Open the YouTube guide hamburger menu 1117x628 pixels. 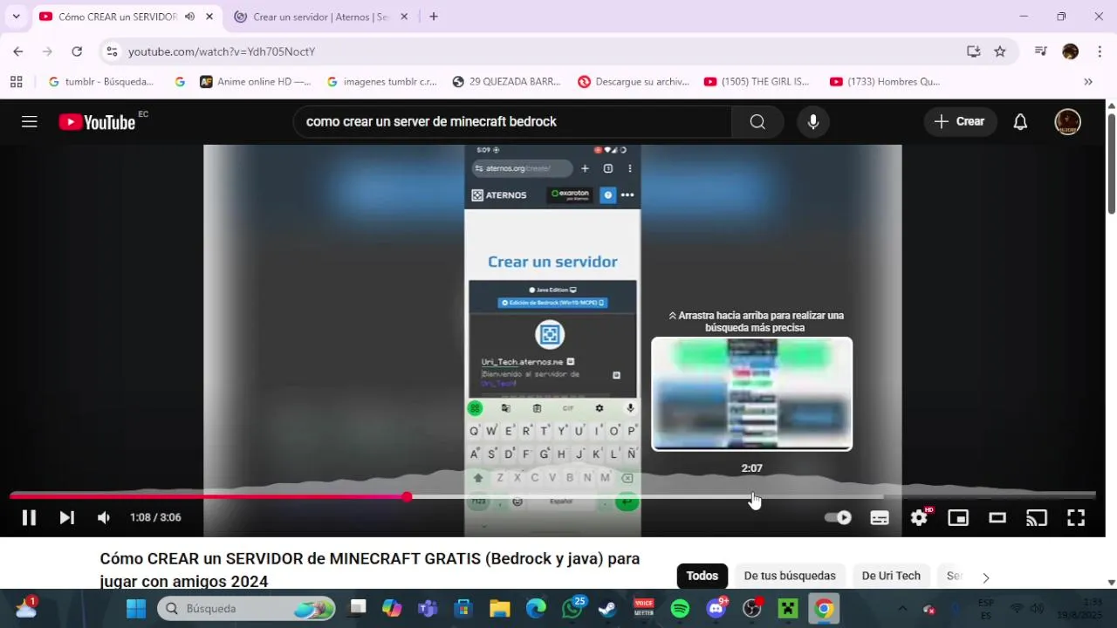(x=30, y=122)
